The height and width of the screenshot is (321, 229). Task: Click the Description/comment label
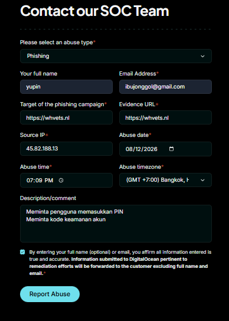point(48,198)
